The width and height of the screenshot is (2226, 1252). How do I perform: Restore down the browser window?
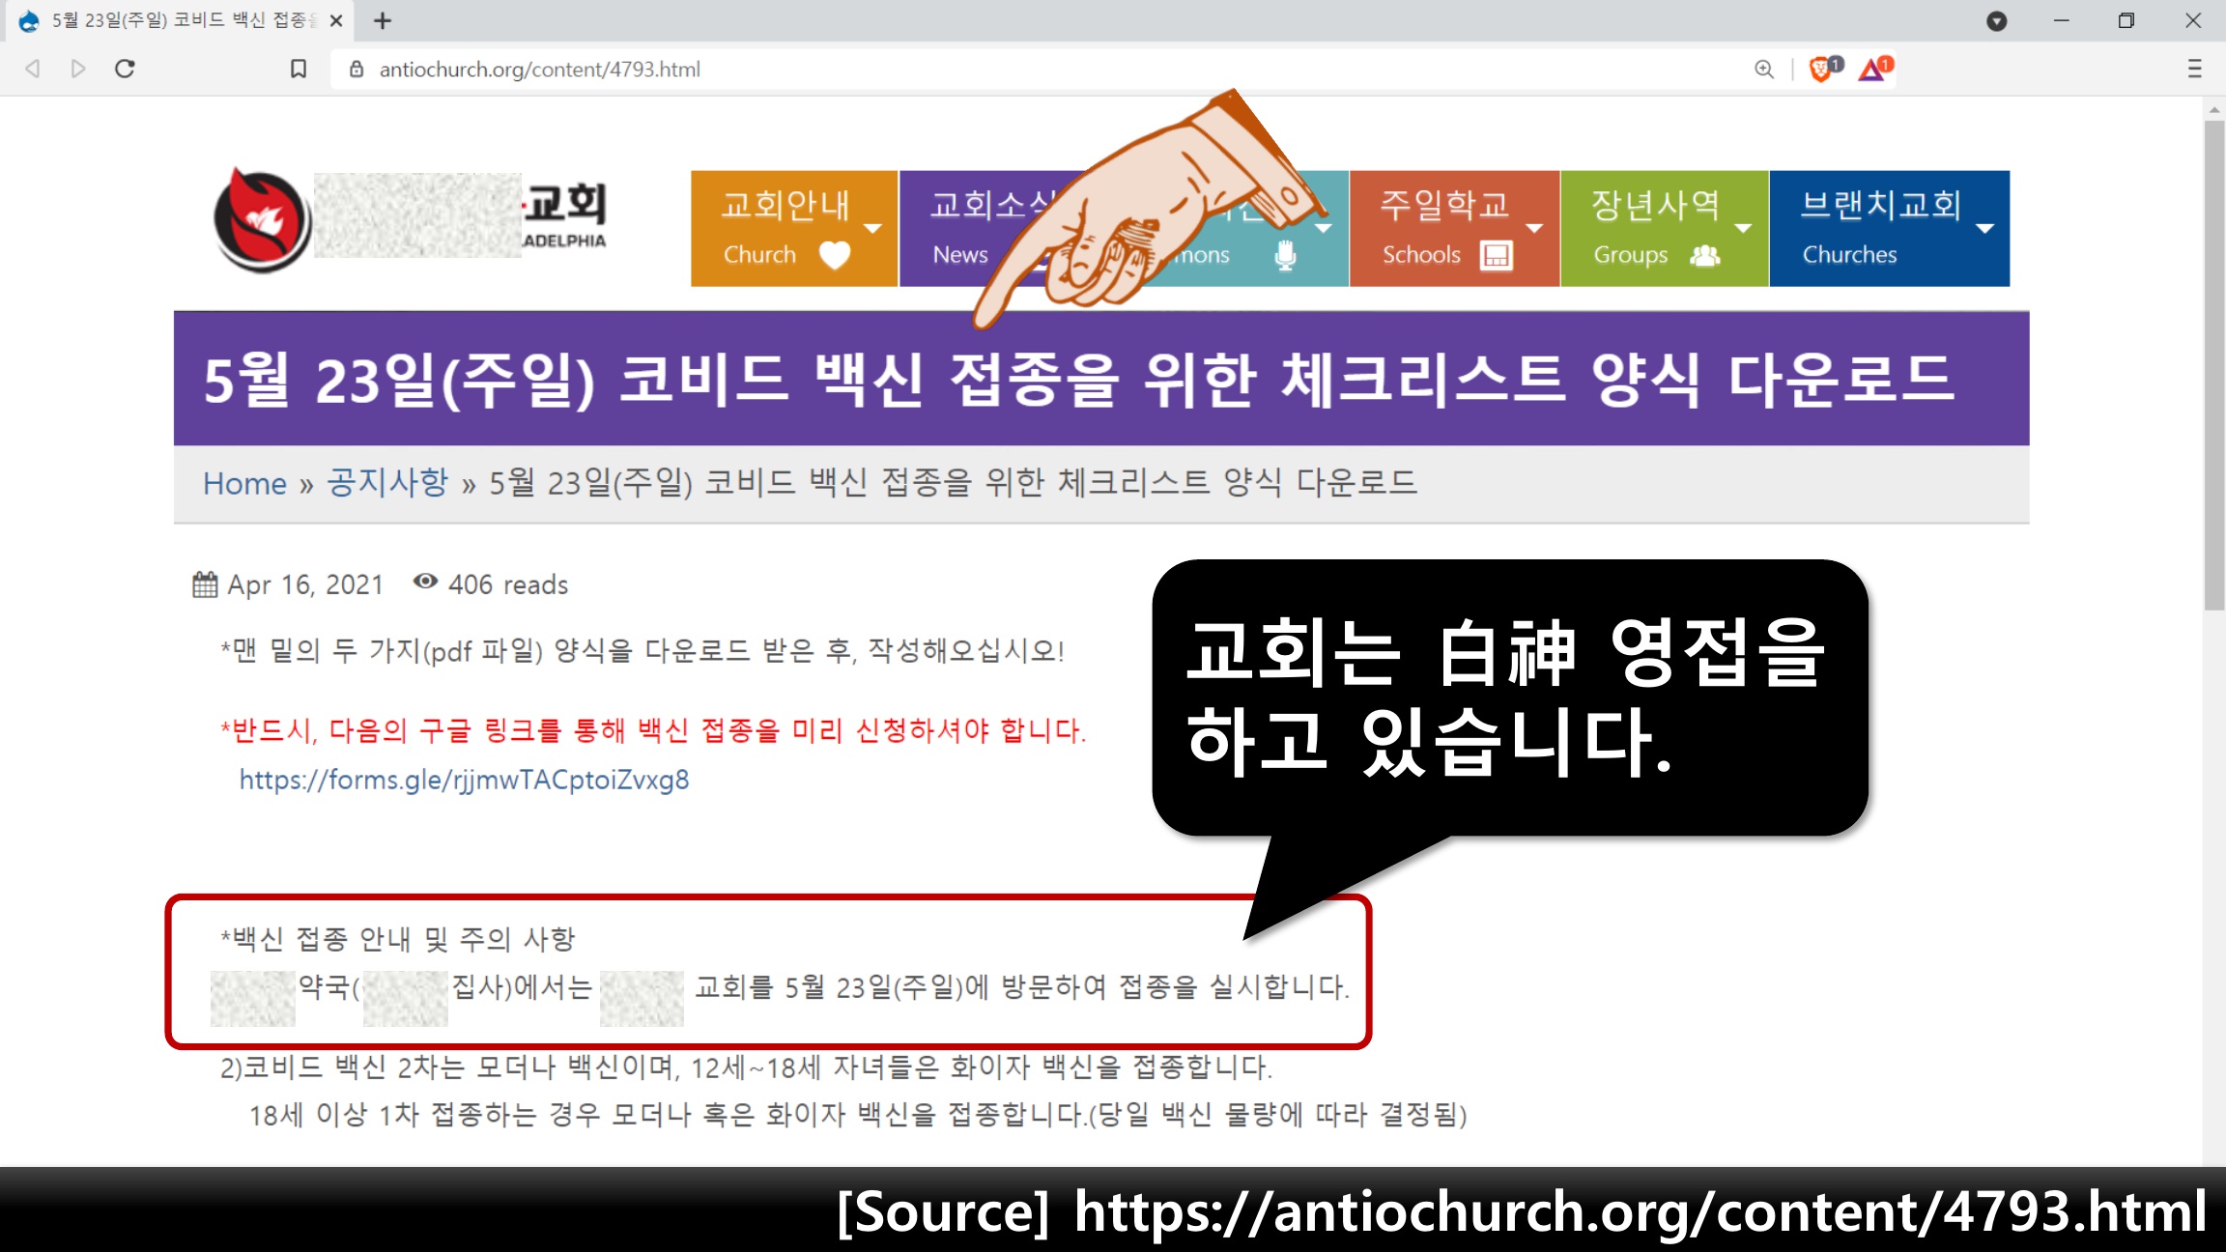[2126, 20]
